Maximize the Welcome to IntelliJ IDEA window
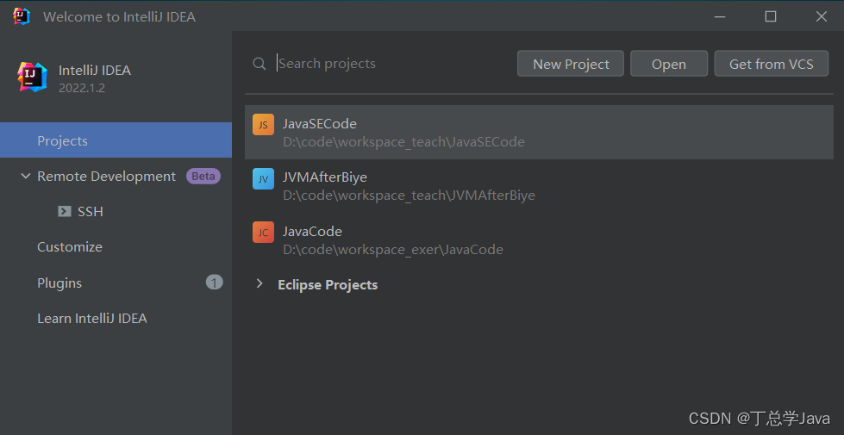Screen dimensions: 844x435 coord(771,16)
